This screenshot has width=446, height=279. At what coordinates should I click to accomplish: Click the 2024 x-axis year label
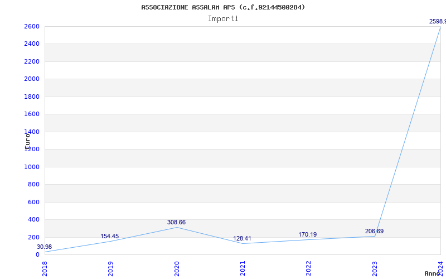click(x=440, y=269)
